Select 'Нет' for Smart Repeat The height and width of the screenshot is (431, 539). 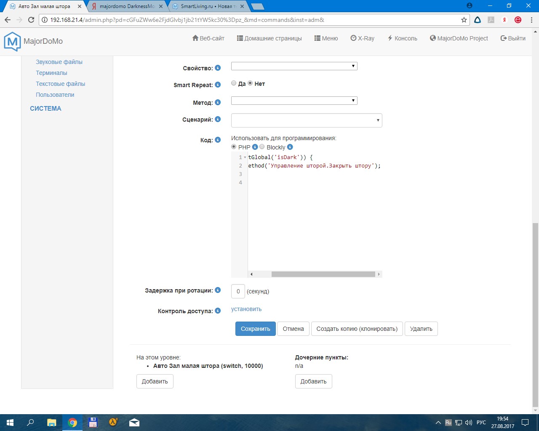click(250, 83)
